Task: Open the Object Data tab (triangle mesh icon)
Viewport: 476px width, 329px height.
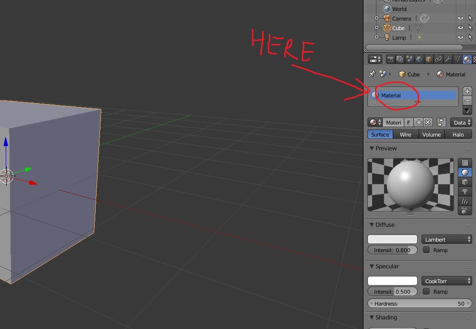Action: click(457, 59)
